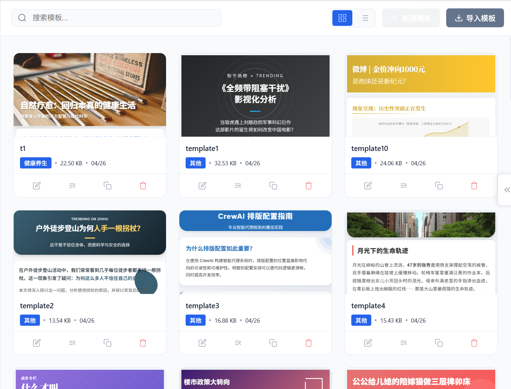Screen dimensions: 511x389
Task: Click the 24.06 KB file size
Action: [391, 163]
